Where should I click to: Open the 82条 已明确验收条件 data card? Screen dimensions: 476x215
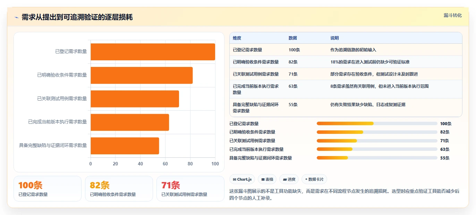coord(119,189)
